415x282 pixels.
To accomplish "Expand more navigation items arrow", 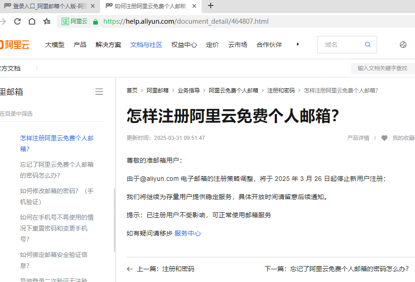I will tap(298, 44).
